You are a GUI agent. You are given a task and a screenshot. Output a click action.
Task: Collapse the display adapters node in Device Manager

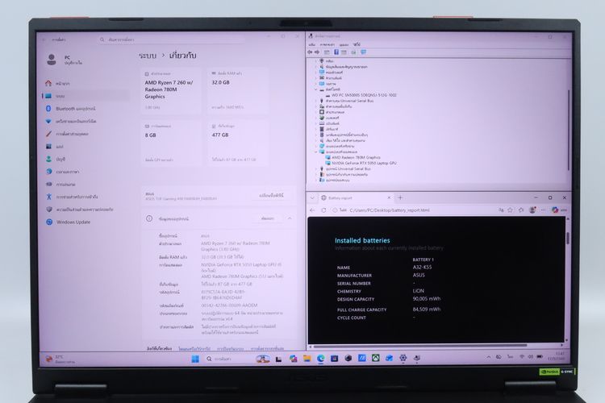[x=316, y=152]
